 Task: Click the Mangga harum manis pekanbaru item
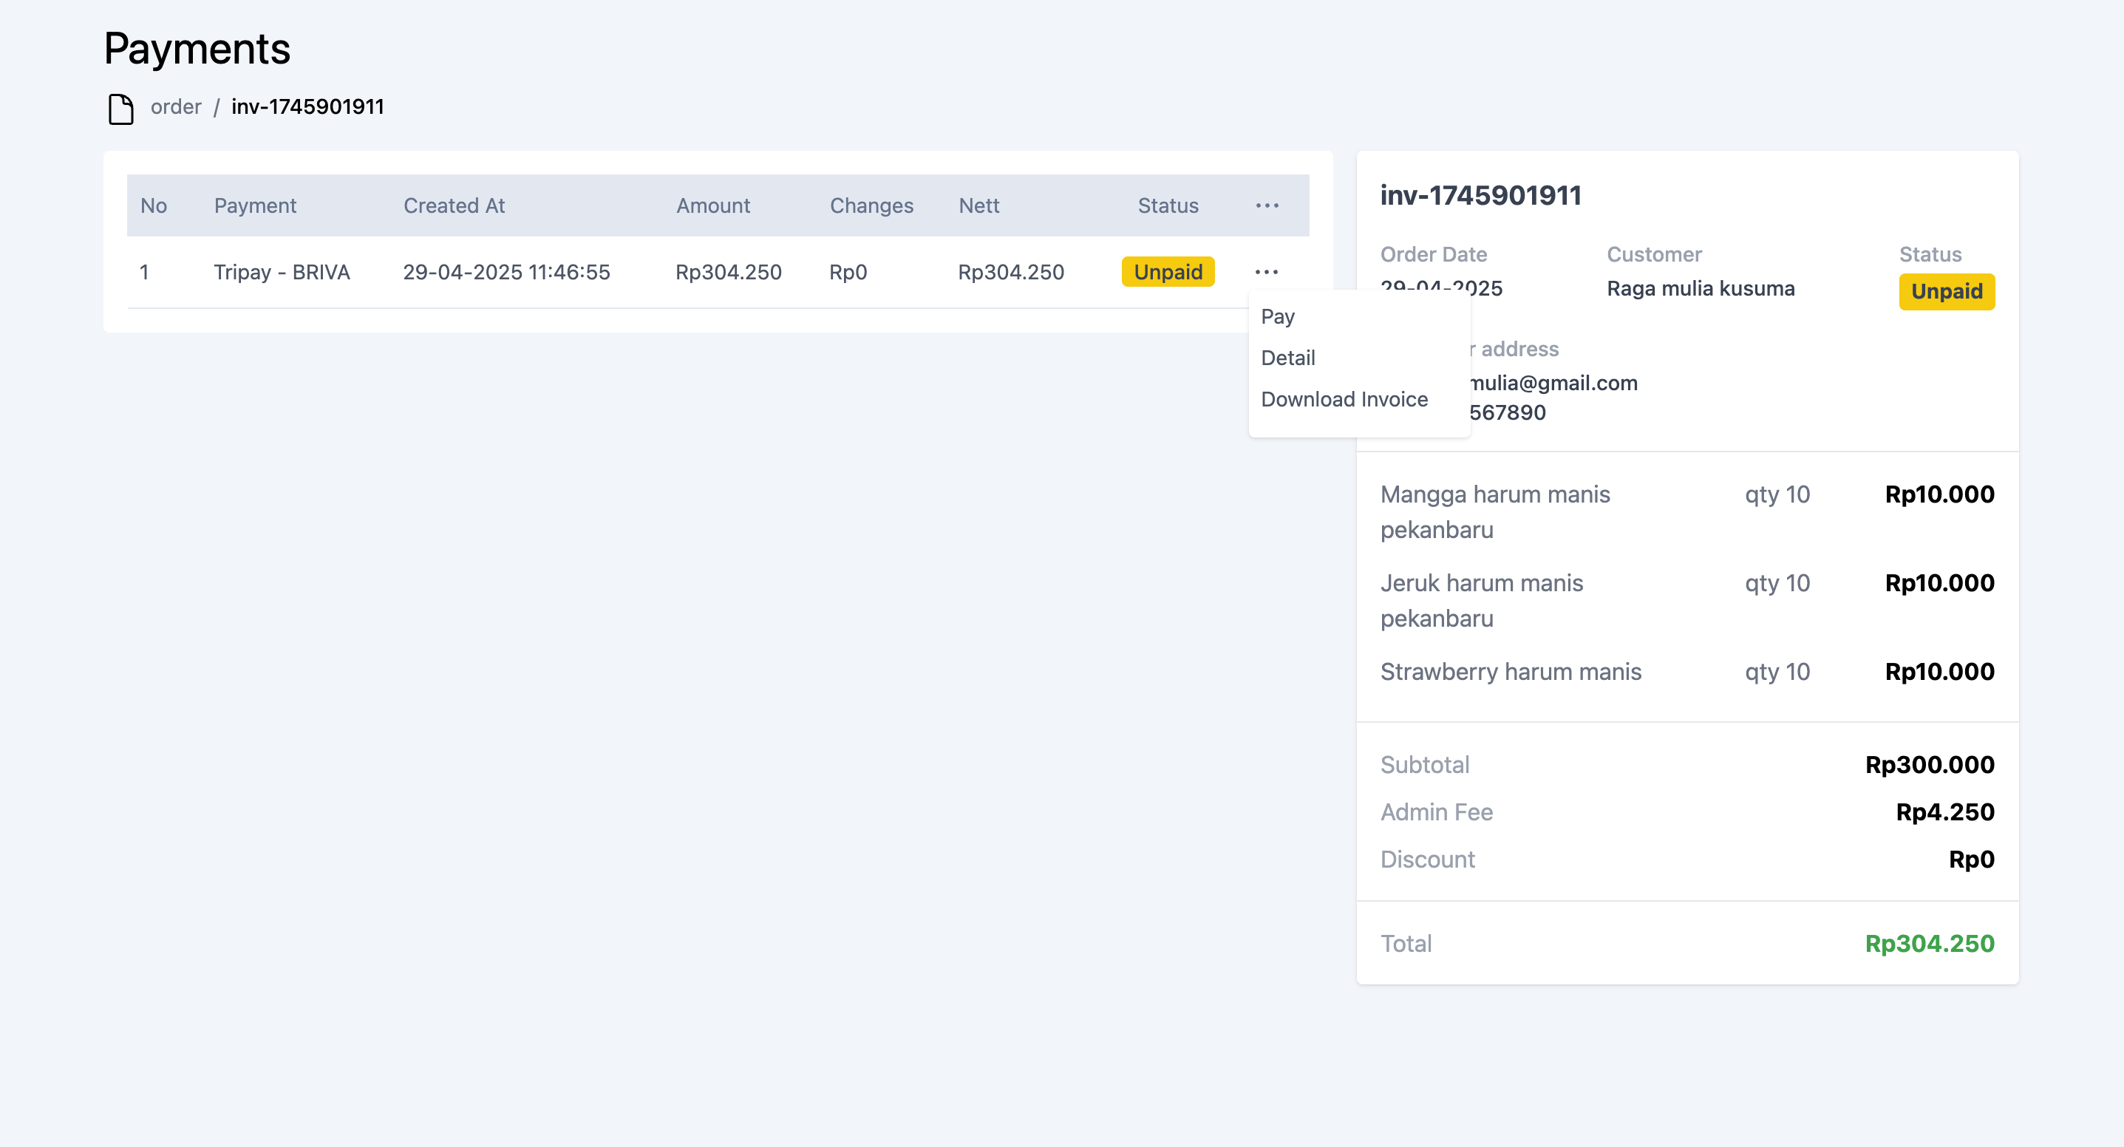point(1494,511)
